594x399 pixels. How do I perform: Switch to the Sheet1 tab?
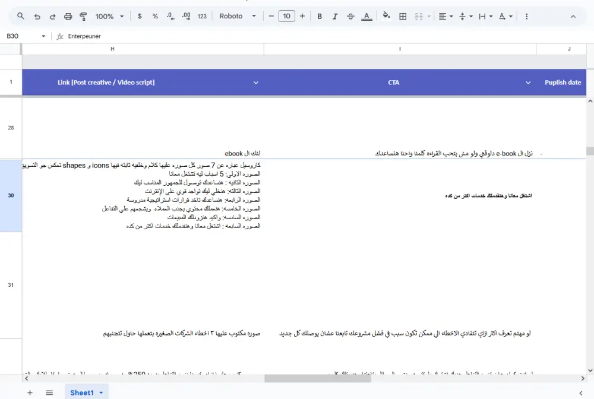[x=83, y=392]
